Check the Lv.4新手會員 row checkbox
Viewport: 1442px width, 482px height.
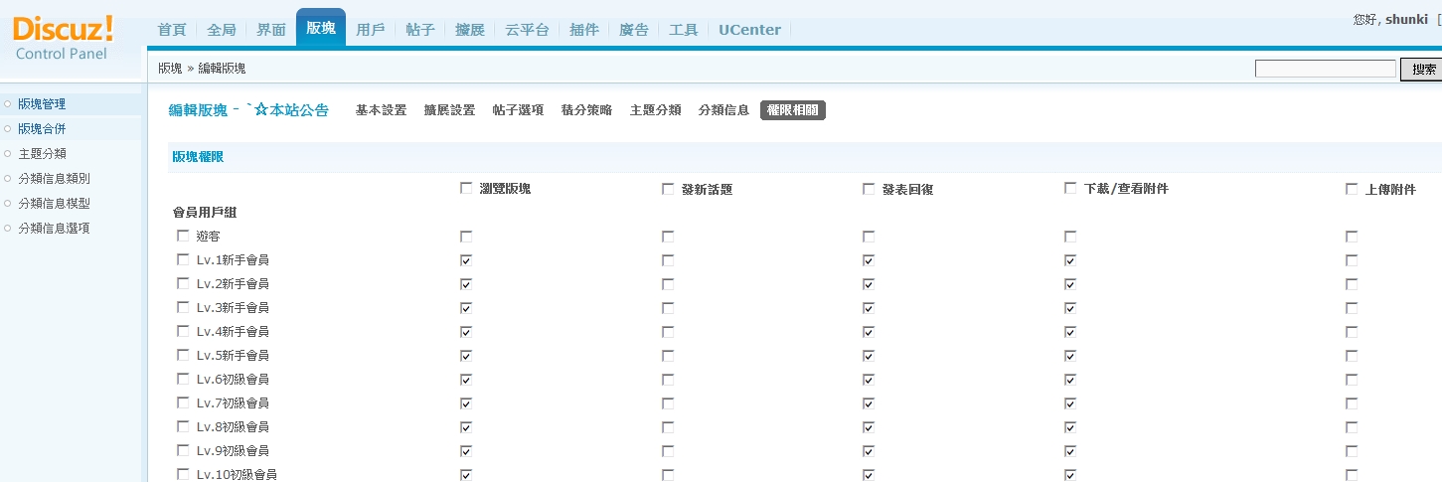182,331
